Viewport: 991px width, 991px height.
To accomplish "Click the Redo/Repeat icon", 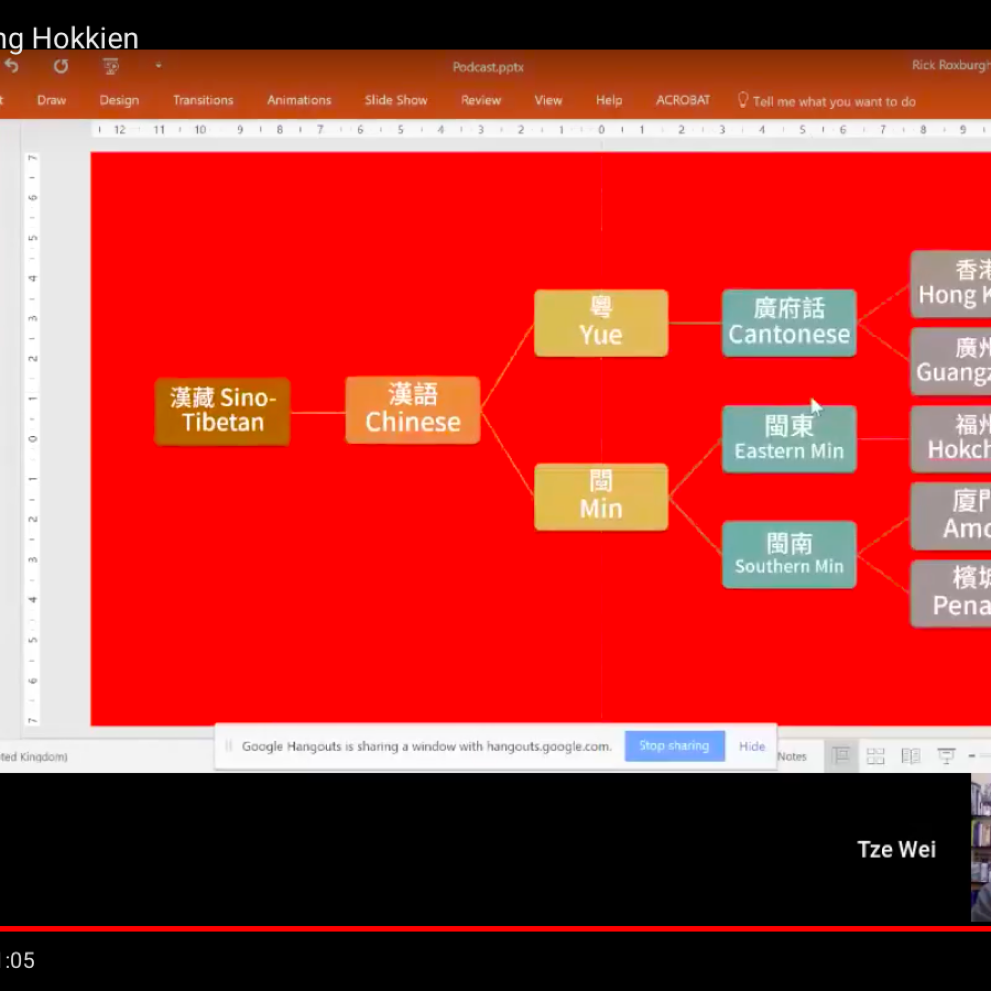I will pos(61,66).
